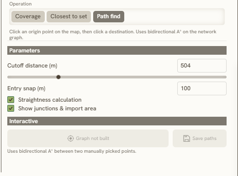Focus the Entry snap field showing 100
The width and height of the screenshot is (238, 176).
pos(202,88)
